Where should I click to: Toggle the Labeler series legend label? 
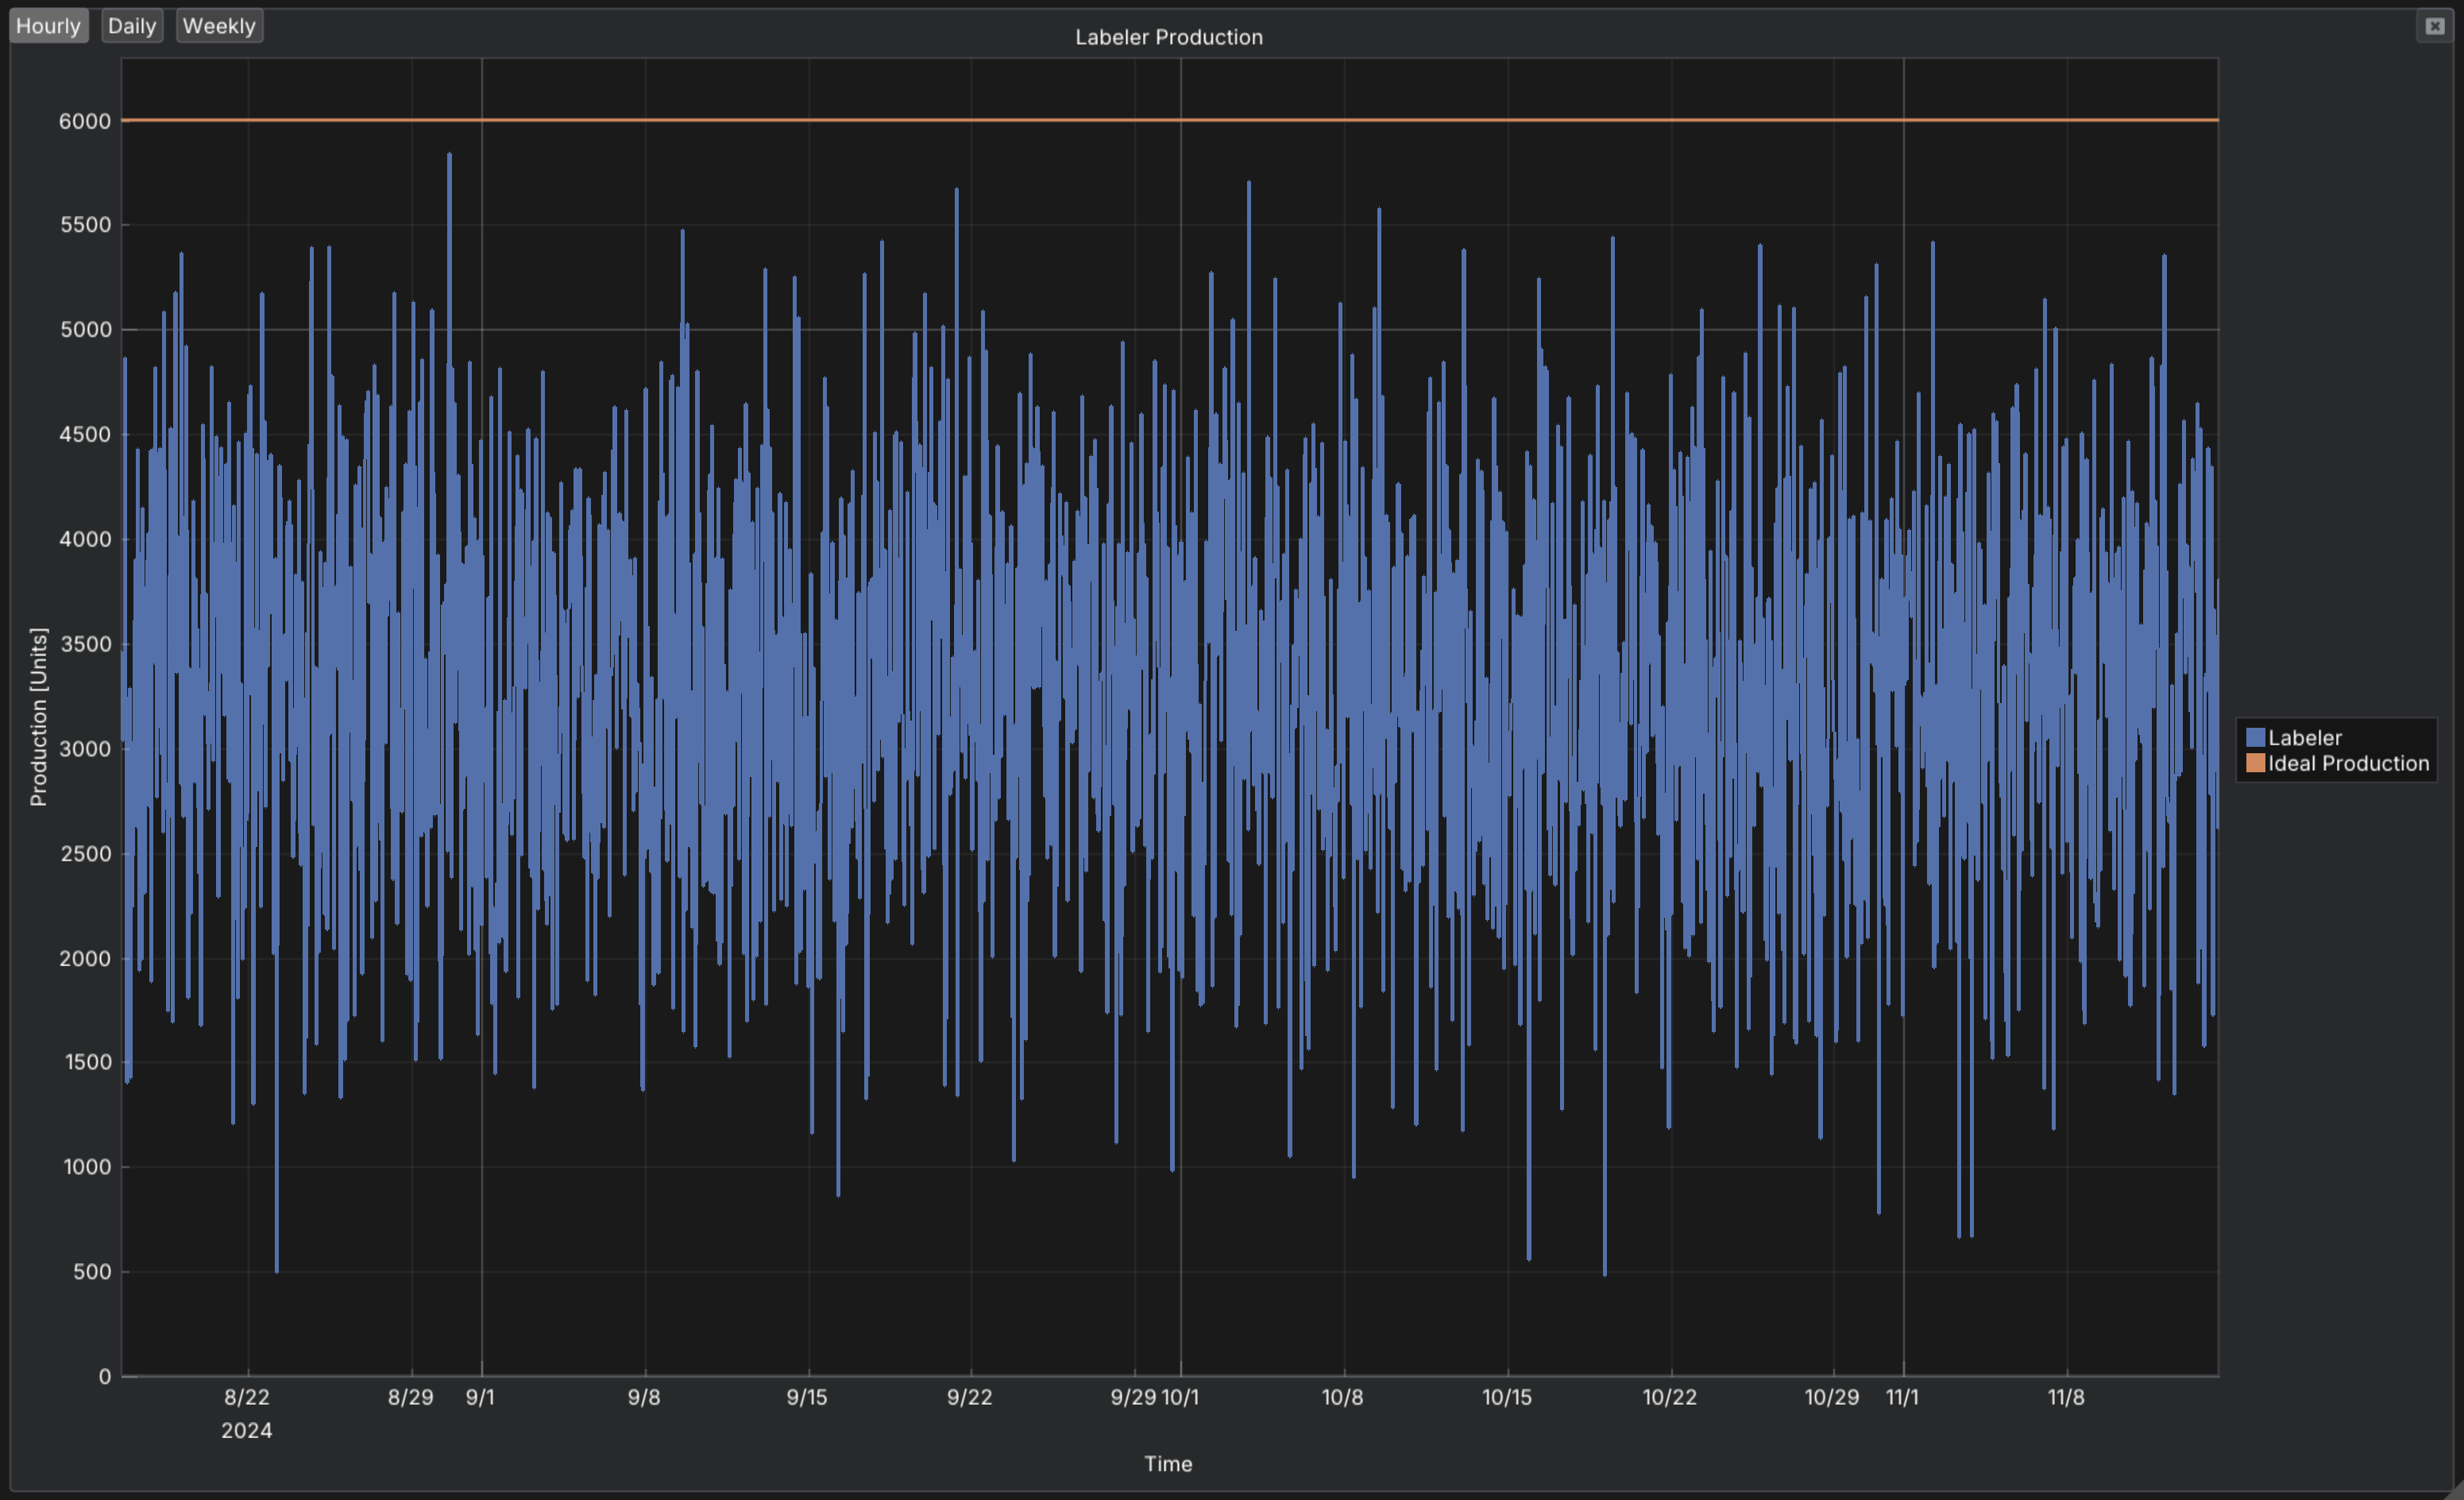2304,738
